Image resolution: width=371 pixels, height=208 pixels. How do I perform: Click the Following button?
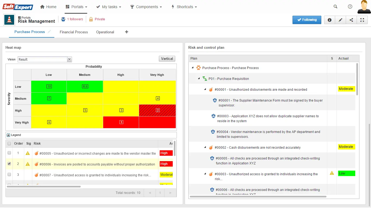coord(307,20)
